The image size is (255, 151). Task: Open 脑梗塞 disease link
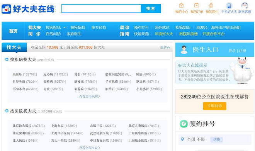[x=79, y=81]
